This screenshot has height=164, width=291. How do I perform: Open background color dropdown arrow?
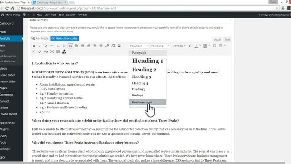click(209, 46)
